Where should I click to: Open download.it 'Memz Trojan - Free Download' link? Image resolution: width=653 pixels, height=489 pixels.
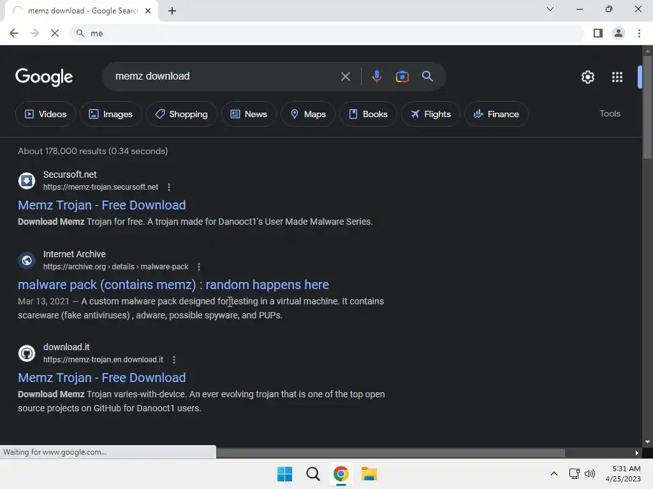101,378
